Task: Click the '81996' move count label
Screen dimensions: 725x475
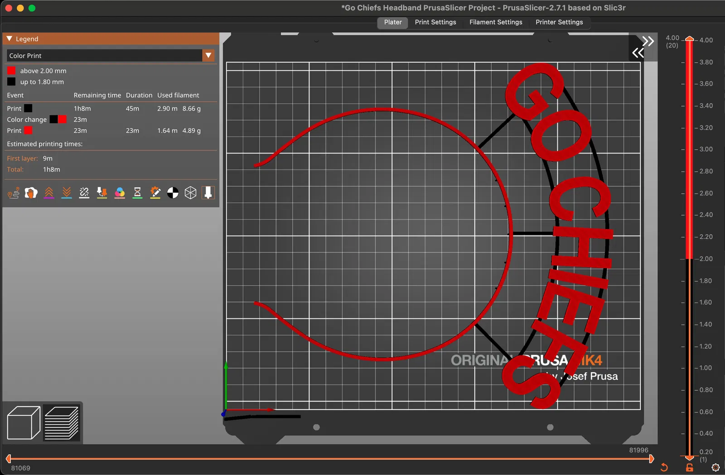Action: [638, 450]
